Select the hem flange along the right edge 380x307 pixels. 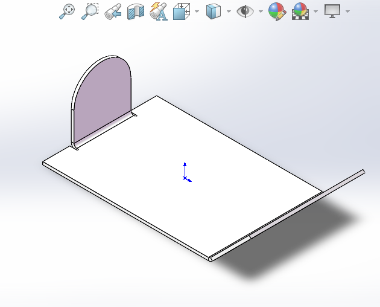click(308, 204)
